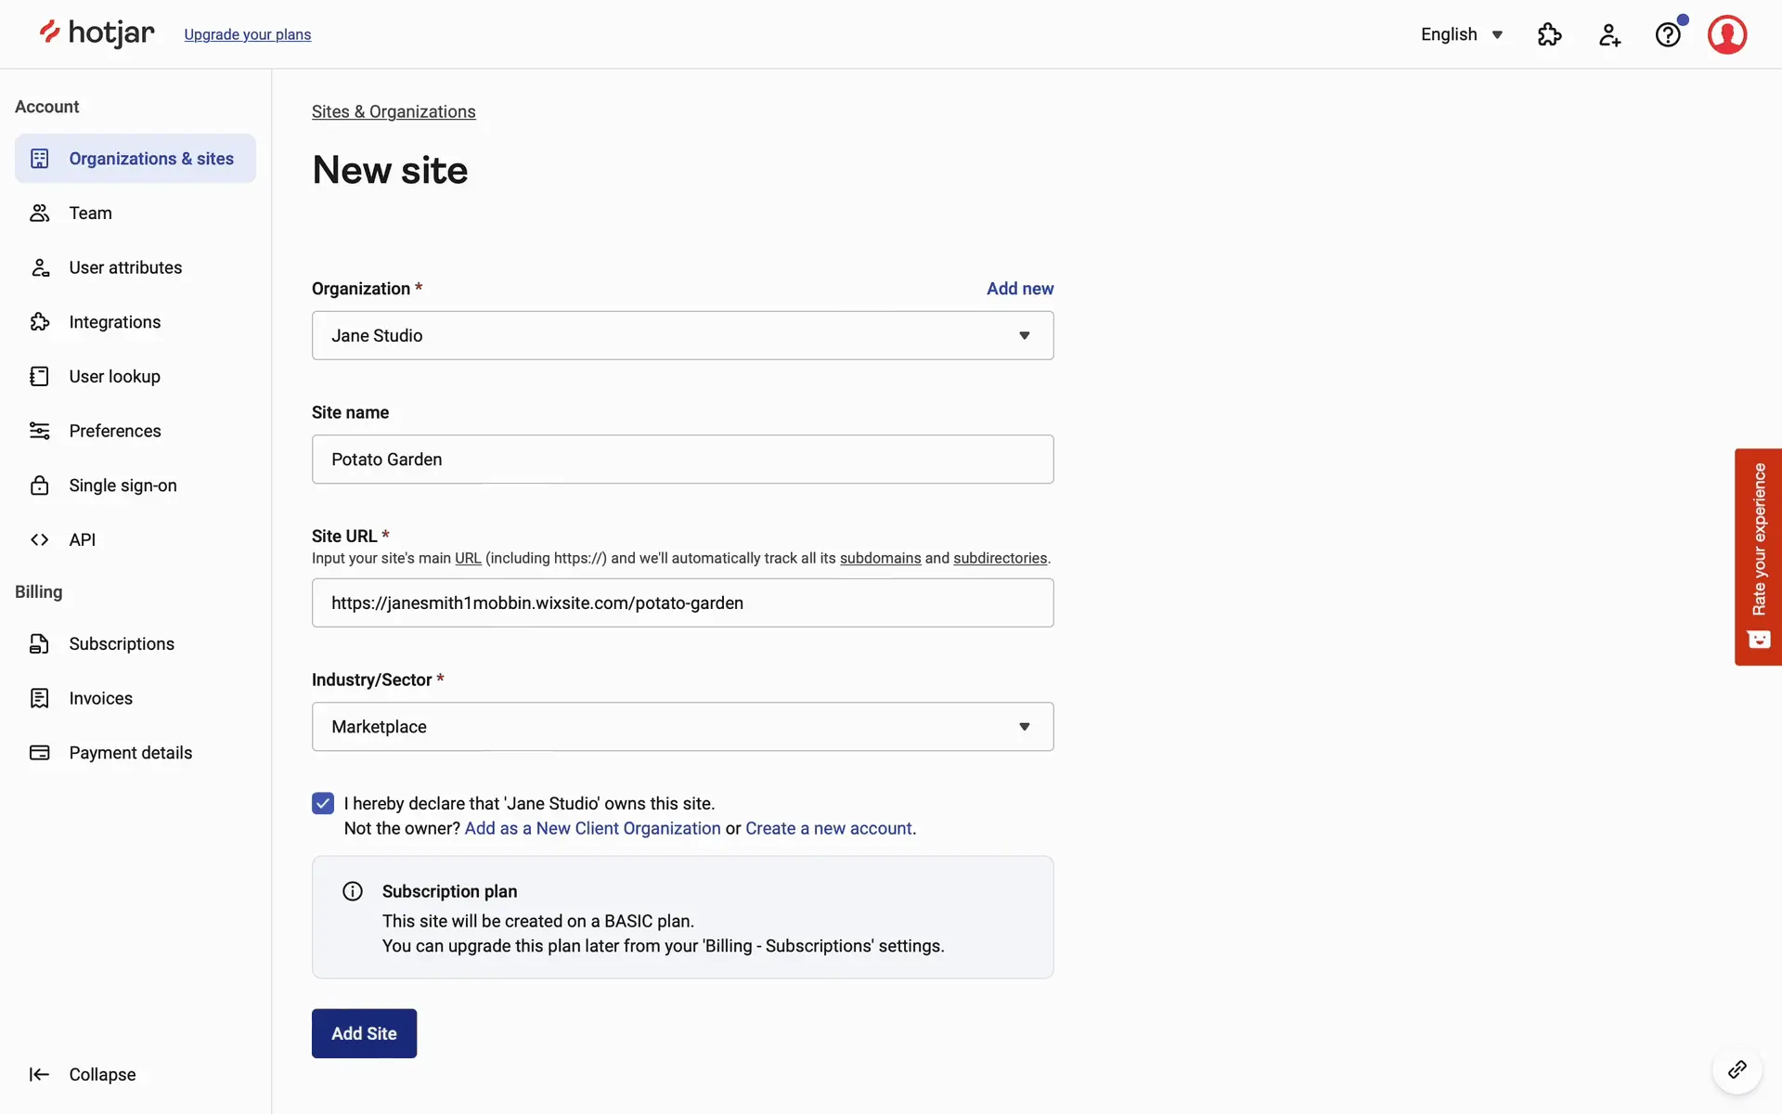
Task: Open the user profile avatar menu
Action: tap(1726, 34)
